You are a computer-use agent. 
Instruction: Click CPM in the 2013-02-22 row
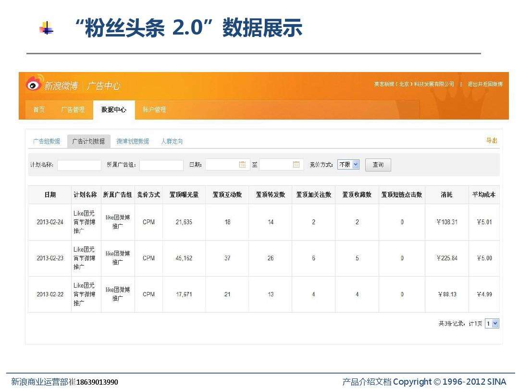(148, 294)
